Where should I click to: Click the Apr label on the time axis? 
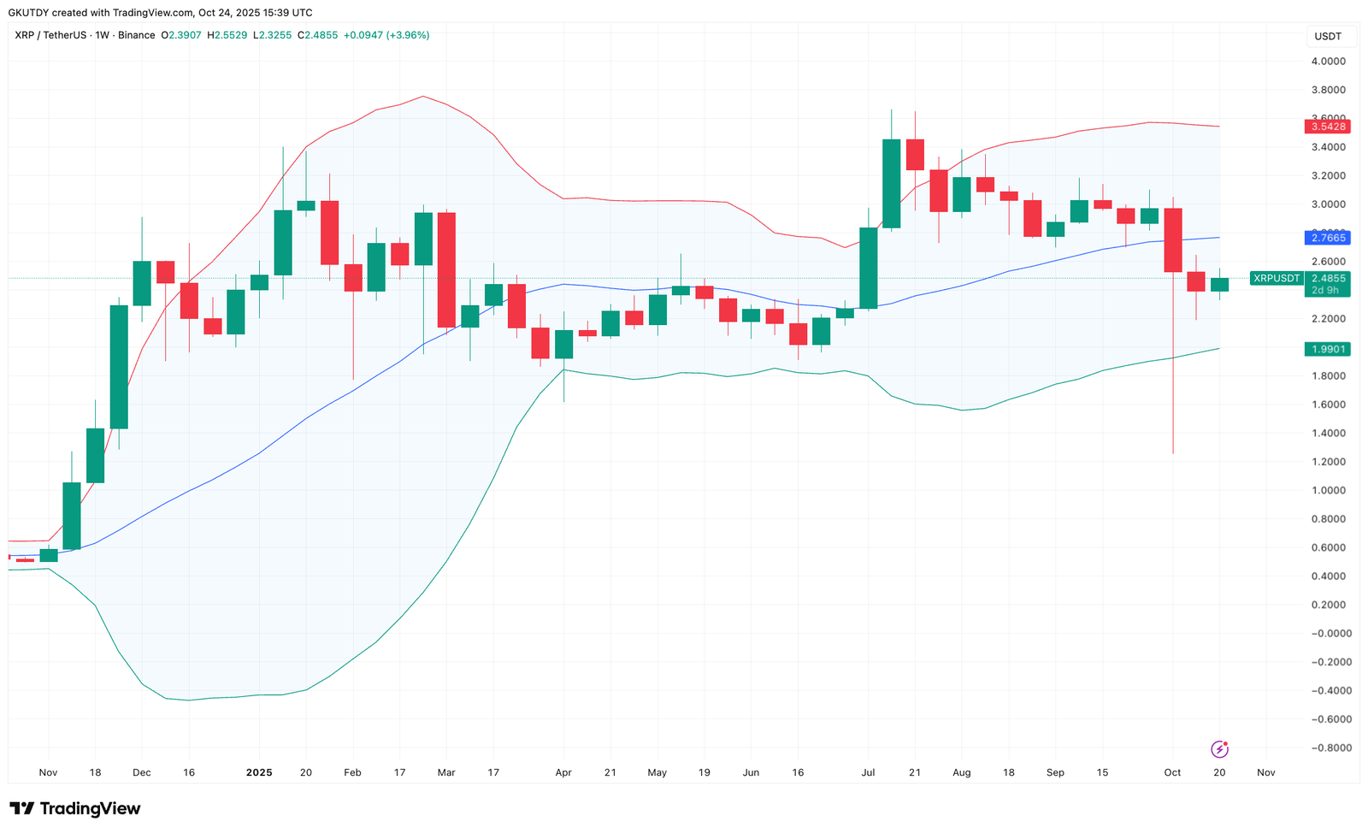click(x=563, y=772)
